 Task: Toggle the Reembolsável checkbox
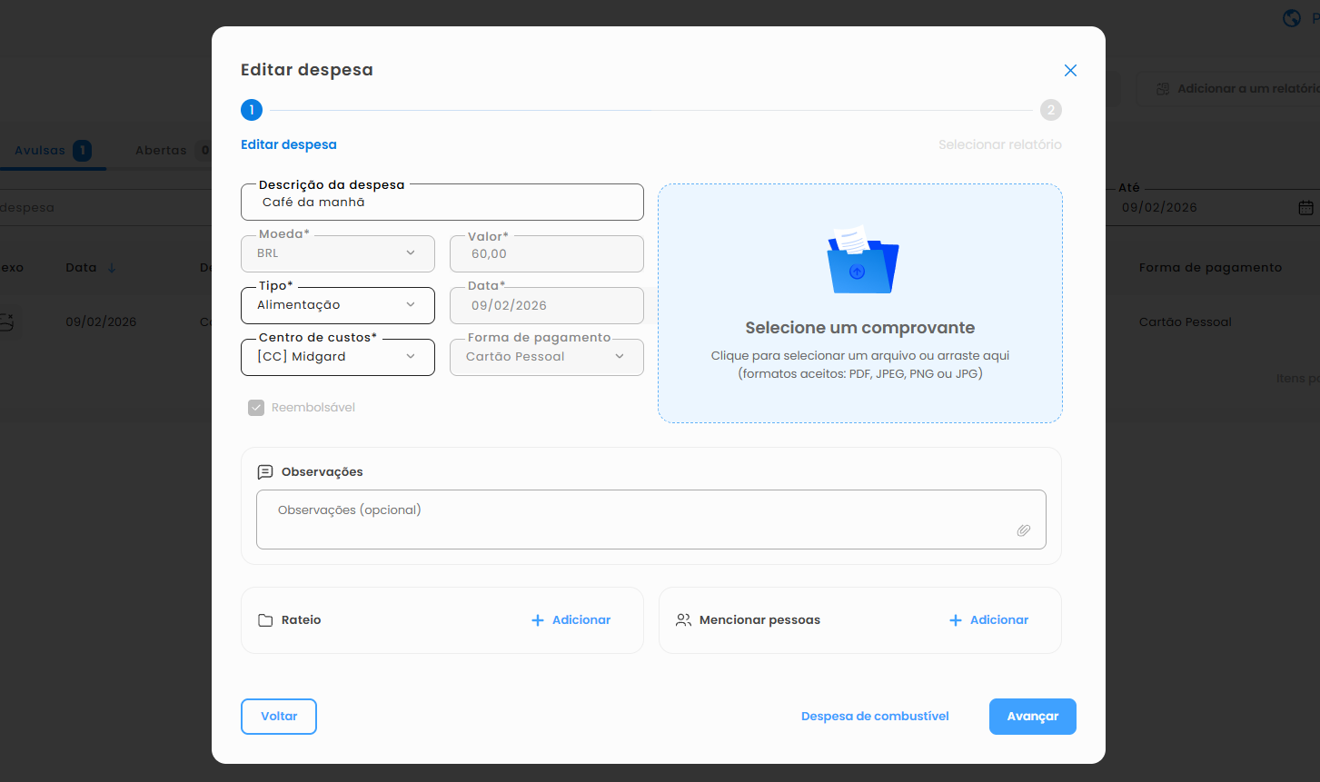click(x=256, y=408)
